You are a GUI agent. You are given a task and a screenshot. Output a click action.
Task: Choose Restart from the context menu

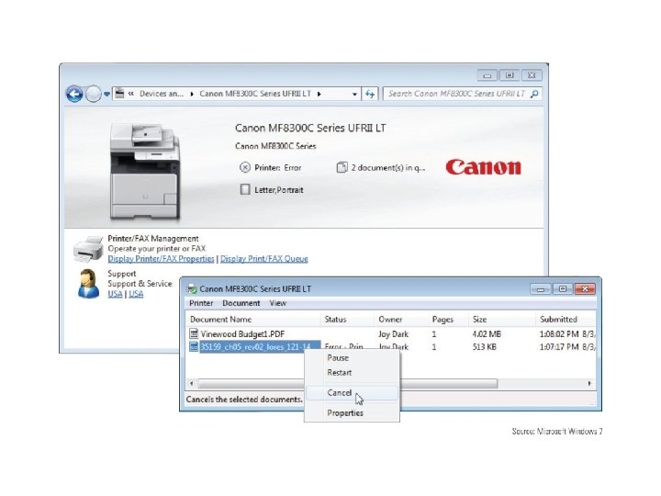point(352,372)
